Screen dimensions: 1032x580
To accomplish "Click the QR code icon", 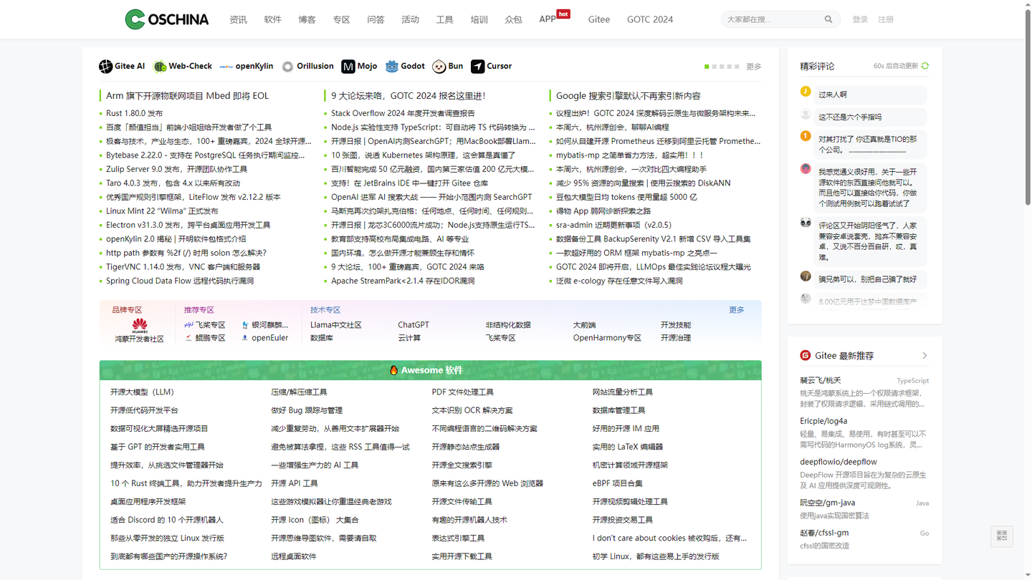I will pyautogui.click(x=1002, y=536).
